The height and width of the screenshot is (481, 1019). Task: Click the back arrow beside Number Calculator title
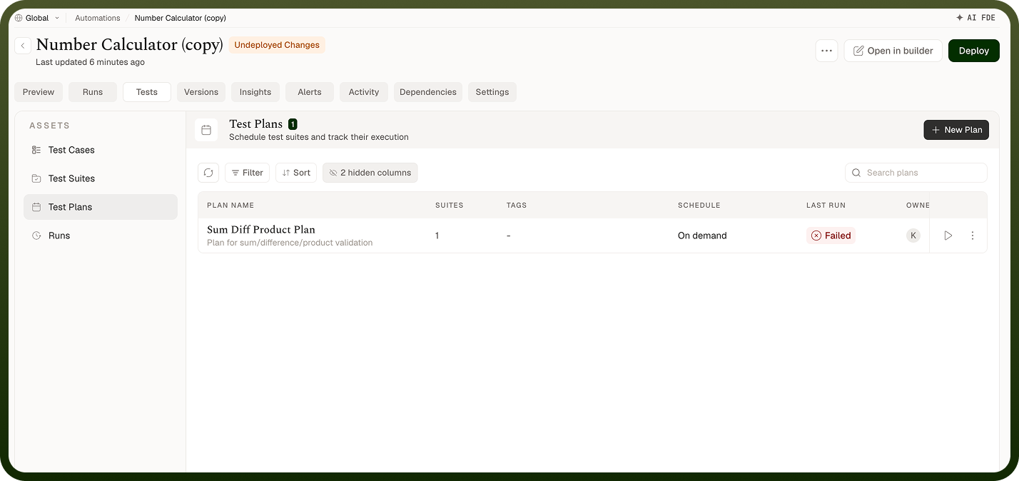click(x=23, y=46)
